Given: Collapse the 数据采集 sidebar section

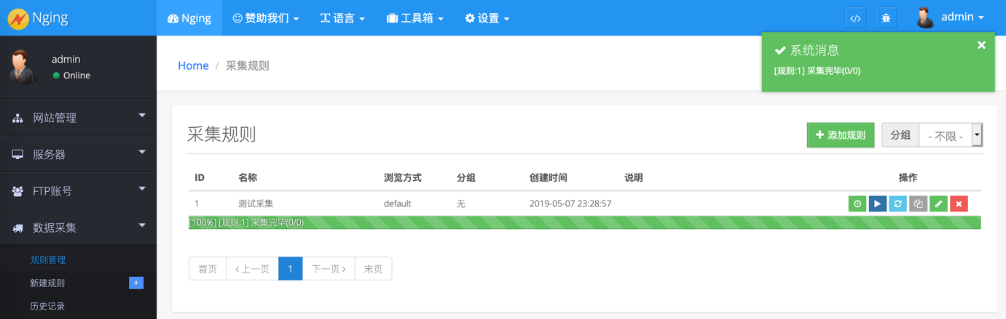Looking at the screenshot, I should [x=78, y=227].
